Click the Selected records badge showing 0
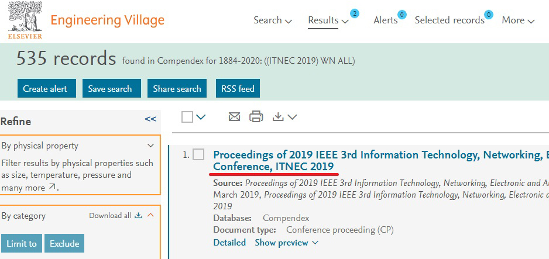This screenshot has height=259, width=549. coord(489,15)
